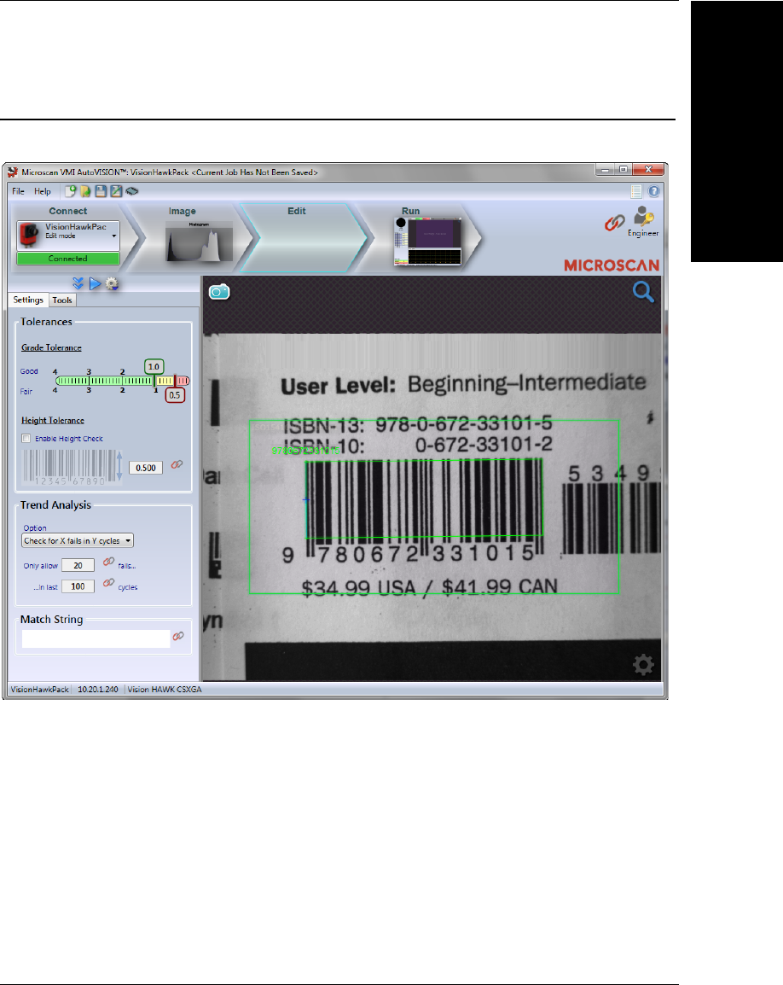The height and width of the screenshot is (985, 783).
Task: Click the Microscan app icon in title bar
Action: pos(13,172)
